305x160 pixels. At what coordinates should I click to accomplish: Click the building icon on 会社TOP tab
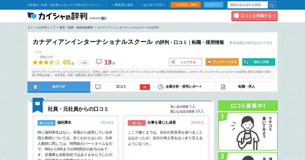(x=35, y=87)
